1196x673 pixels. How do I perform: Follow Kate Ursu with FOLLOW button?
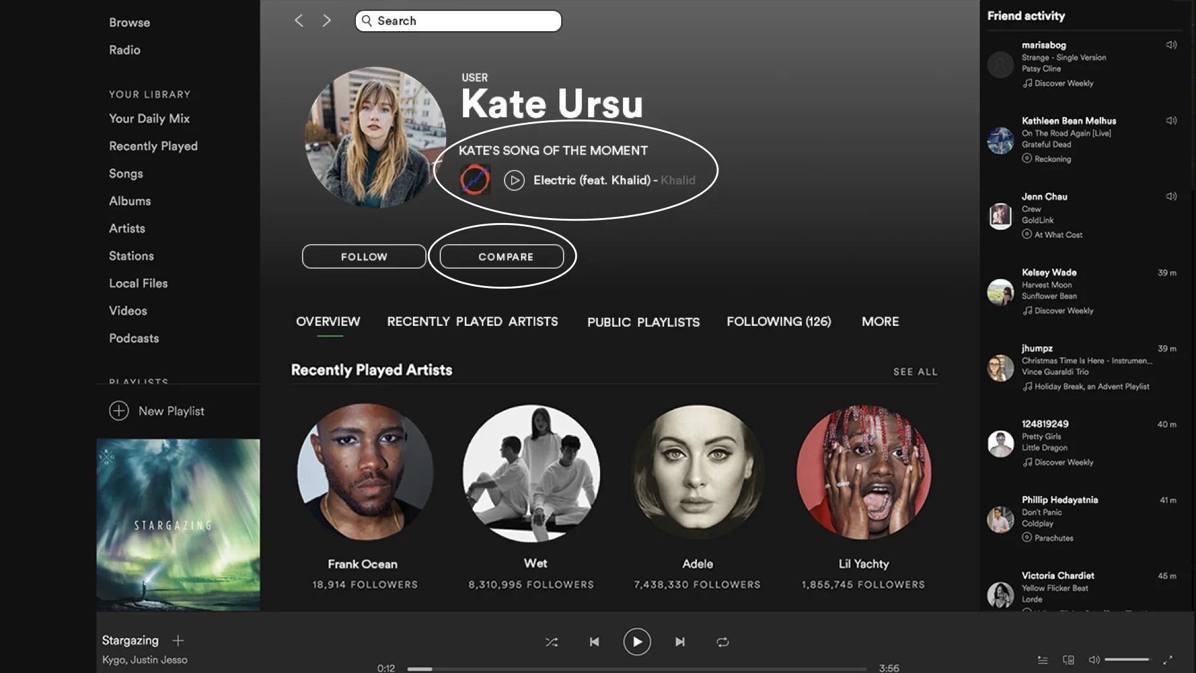point(364,257)
